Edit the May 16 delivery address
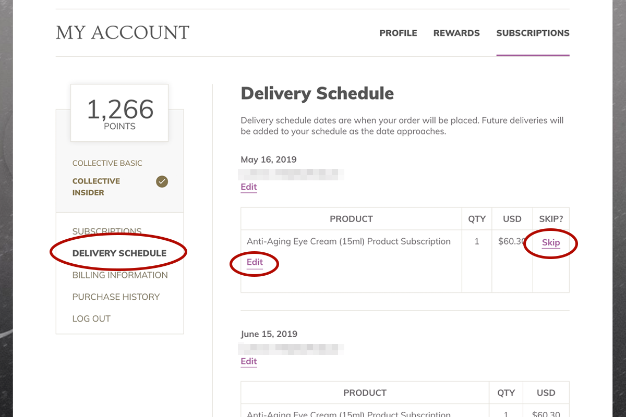This screenshot has width=626, height=417. (x=249, y=187)
